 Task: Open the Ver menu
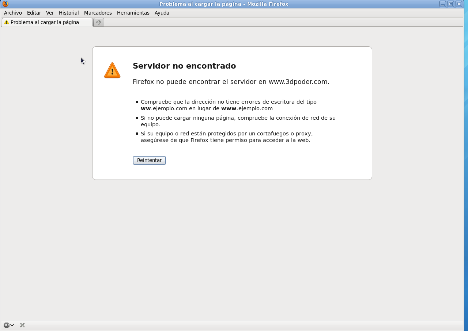50,13
